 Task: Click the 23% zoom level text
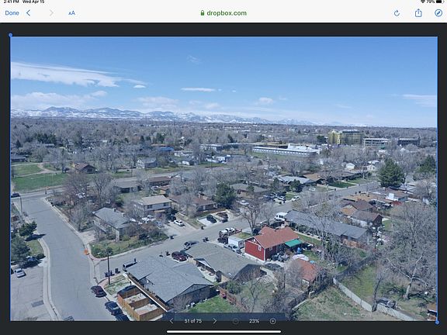[x=254, y=321]
